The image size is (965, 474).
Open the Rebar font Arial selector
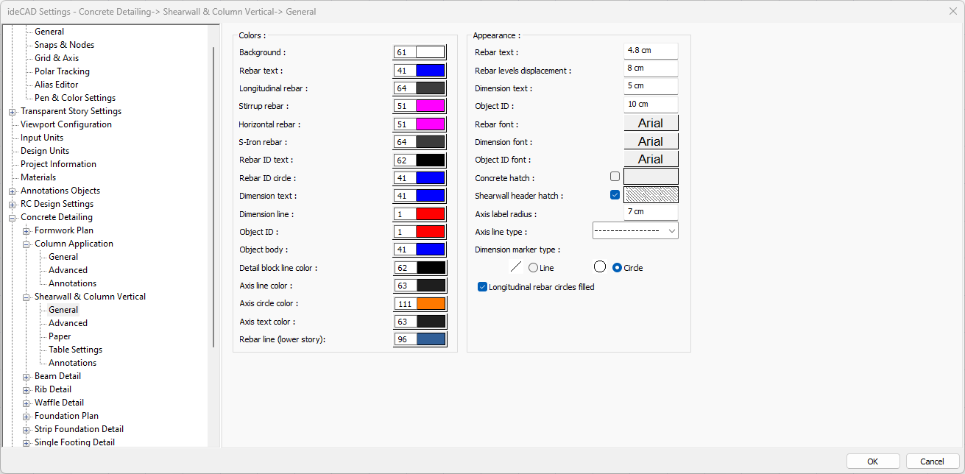[x=651, y=123]
